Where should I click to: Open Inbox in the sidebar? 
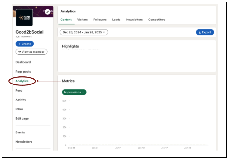[19, 109]
